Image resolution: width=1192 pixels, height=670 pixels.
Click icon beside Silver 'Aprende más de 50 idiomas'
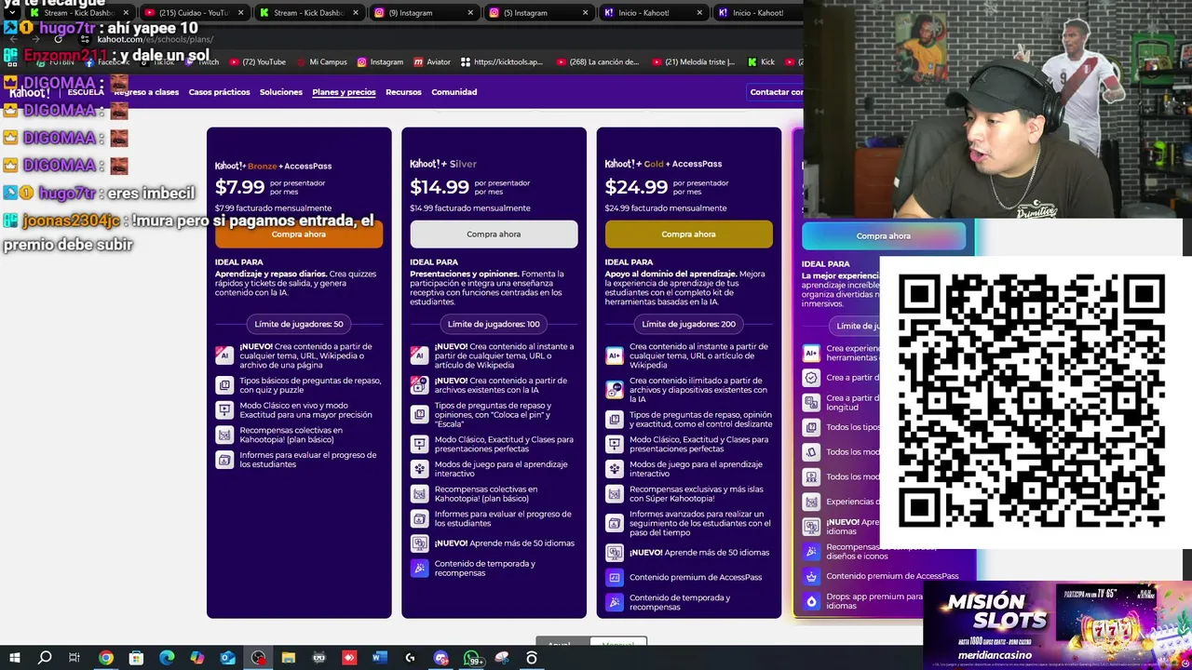419,543
